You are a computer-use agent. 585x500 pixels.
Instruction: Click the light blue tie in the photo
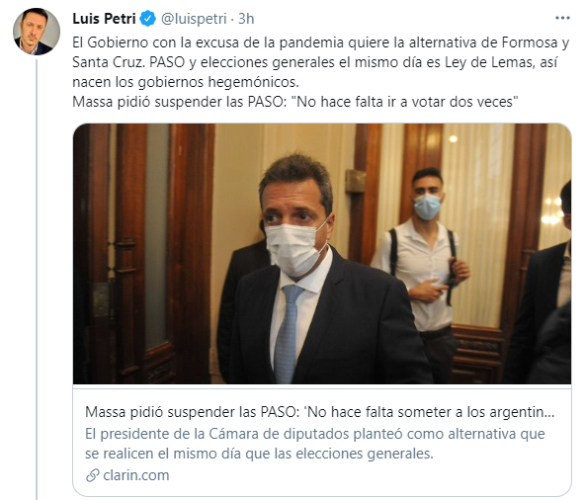coord(288,332)
